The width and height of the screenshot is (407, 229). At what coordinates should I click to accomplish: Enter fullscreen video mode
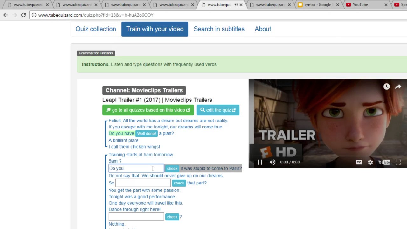tap(398, 162)
